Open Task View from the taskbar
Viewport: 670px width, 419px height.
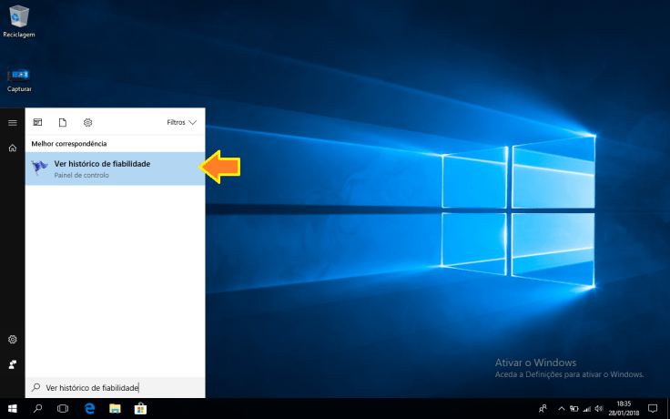point(63,409)
